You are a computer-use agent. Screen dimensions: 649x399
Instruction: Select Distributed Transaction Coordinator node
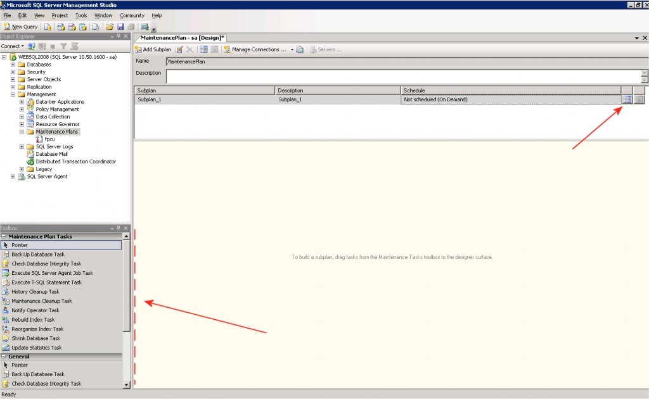[76, 161]
